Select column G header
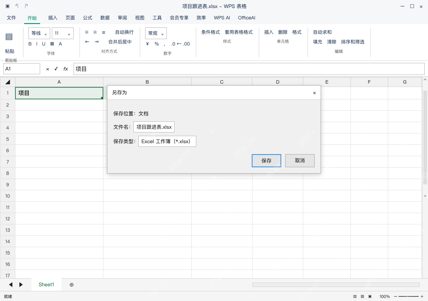This screenshot has height=301, width=428. [x=405, y=82]
